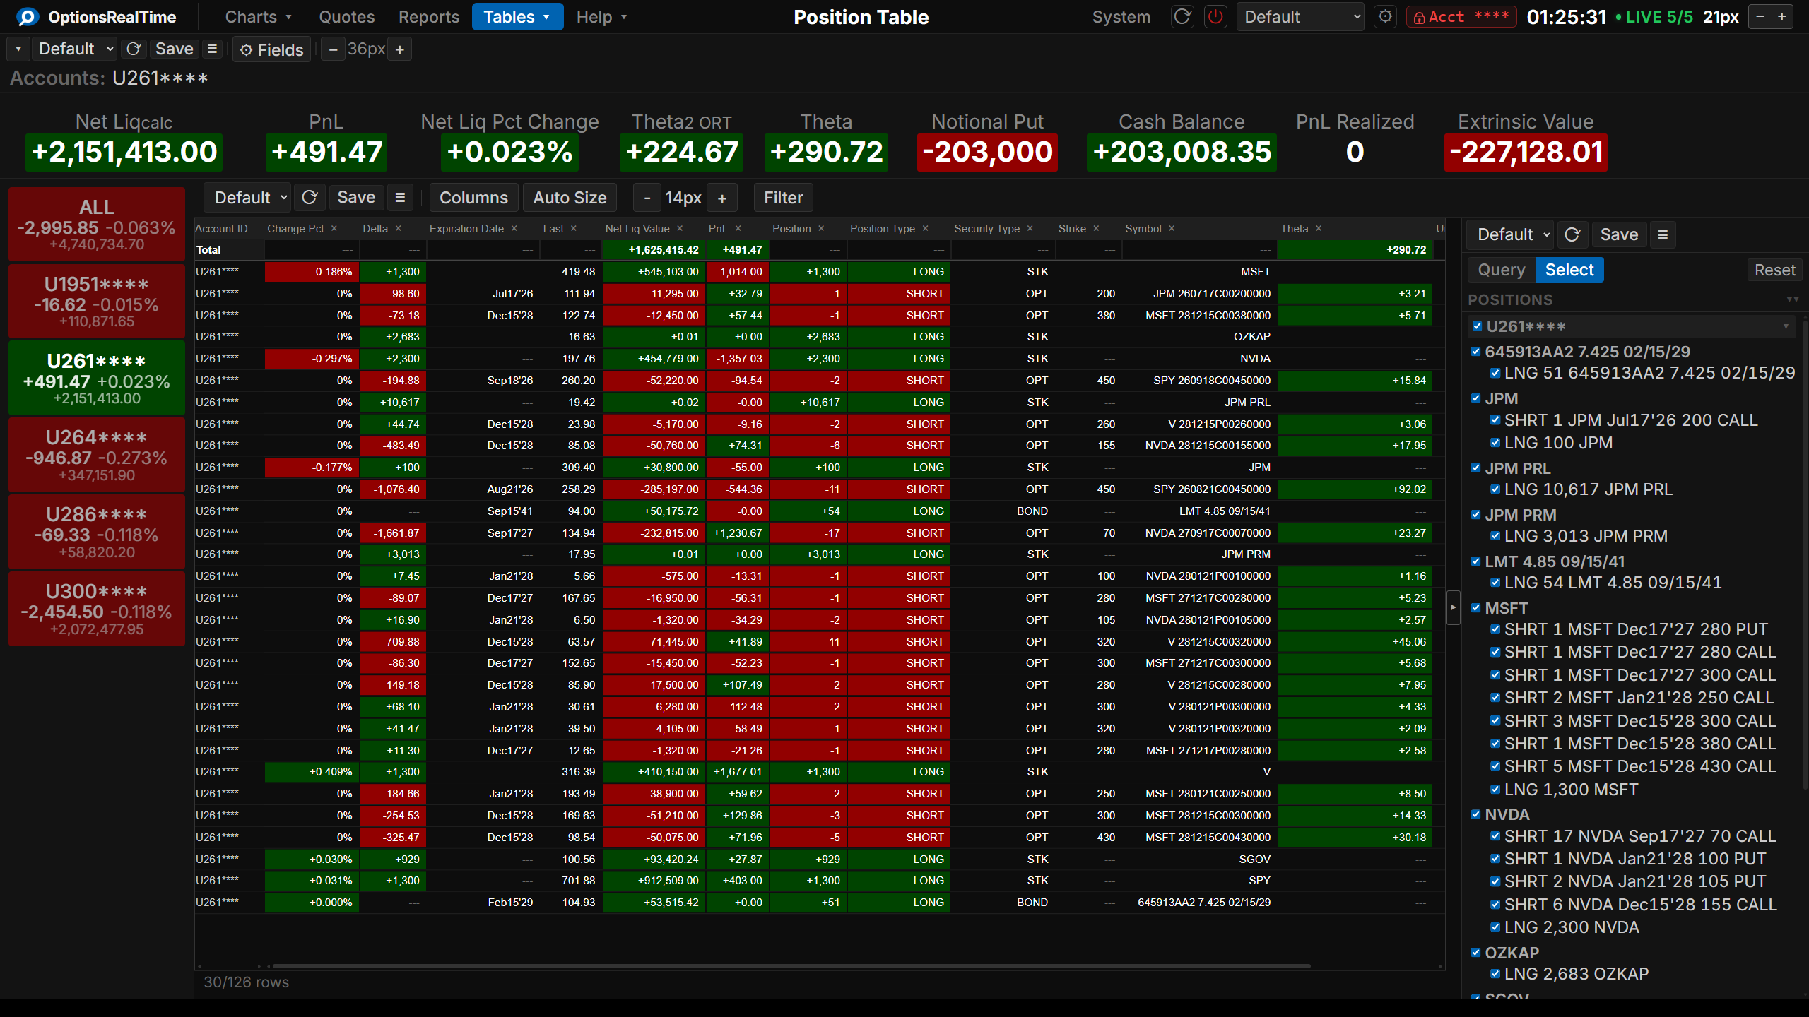
Task: Click the Acct lock button
Action: (1461, 16)
